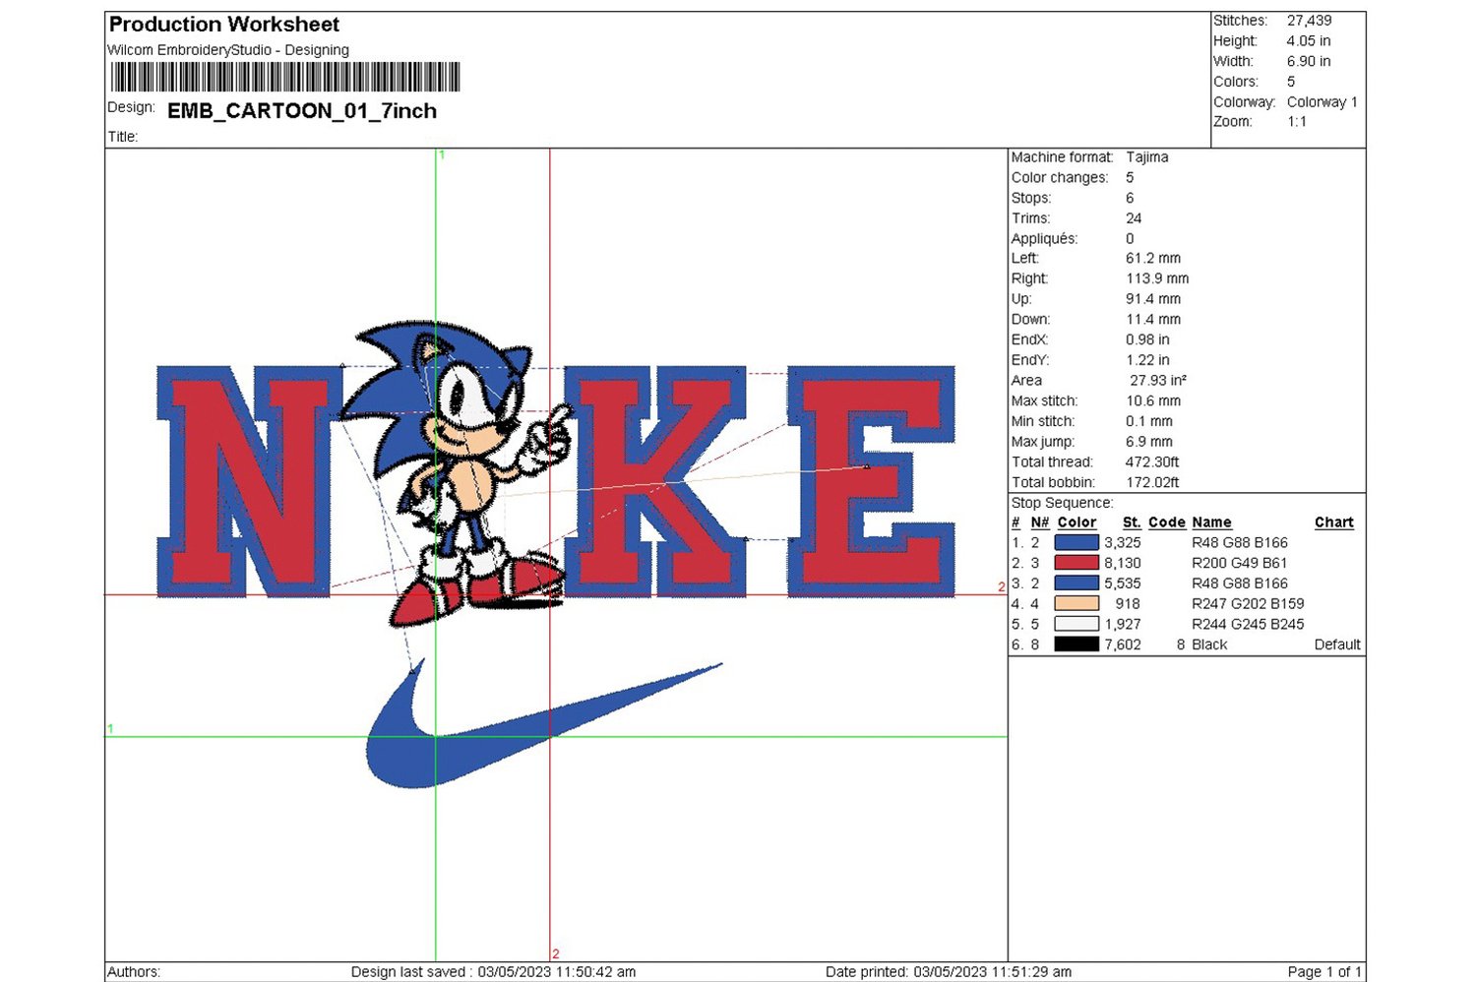Select the "Colors:" label in the header

coord(1236,82)
